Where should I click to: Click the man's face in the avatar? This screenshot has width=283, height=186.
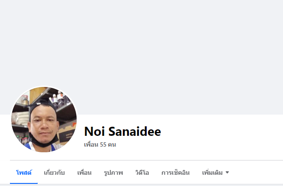pyautogui.click(x=44, y=125)
